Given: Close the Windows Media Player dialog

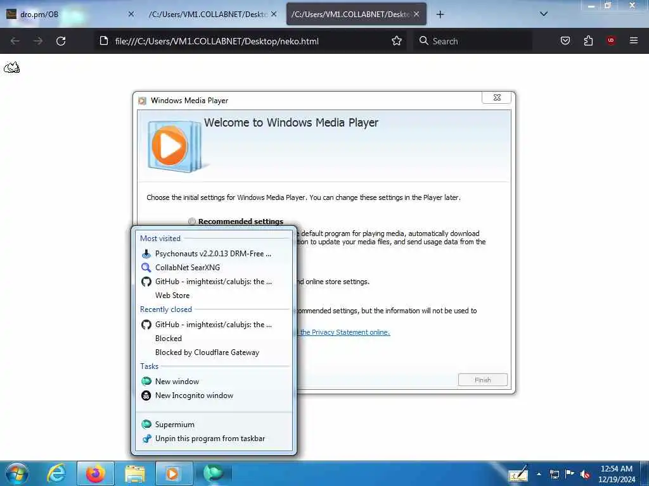Looking at the screenshot, I should click(497, 97).
